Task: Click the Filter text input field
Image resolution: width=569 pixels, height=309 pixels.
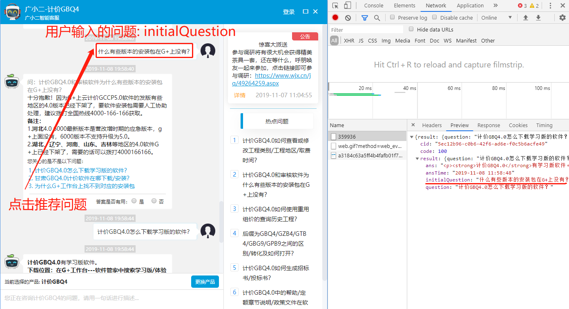Action: point(366,30)
